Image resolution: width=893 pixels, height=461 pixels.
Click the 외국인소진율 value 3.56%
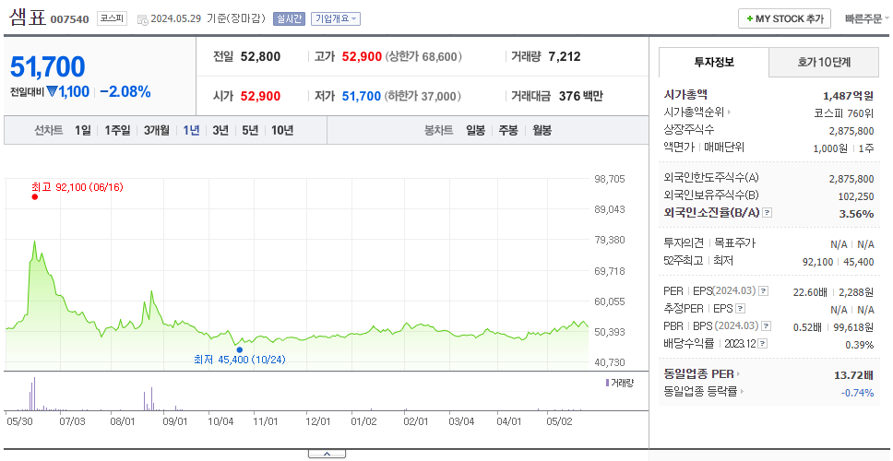pyautogui.click(x=856, y=213)
